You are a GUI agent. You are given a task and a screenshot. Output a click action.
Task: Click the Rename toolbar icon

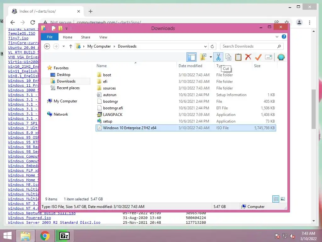coord(269,57)
